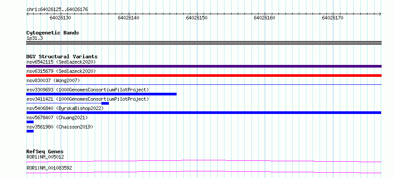Click ruler tick label 64026130

pyautogui.click(x=60, y=18)
